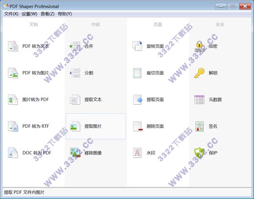This screenshot has height=199, width=254.
Task: Click the 水印 watermark icon
Action: tap(137, 153)
